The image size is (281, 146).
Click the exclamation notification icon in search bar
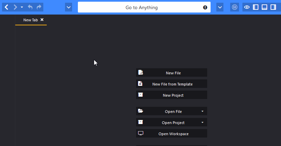[205, 7]
